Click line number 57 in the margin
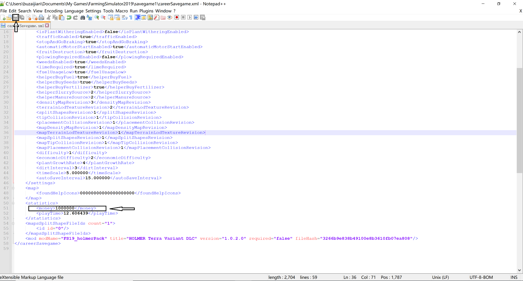 coord(6,238)
